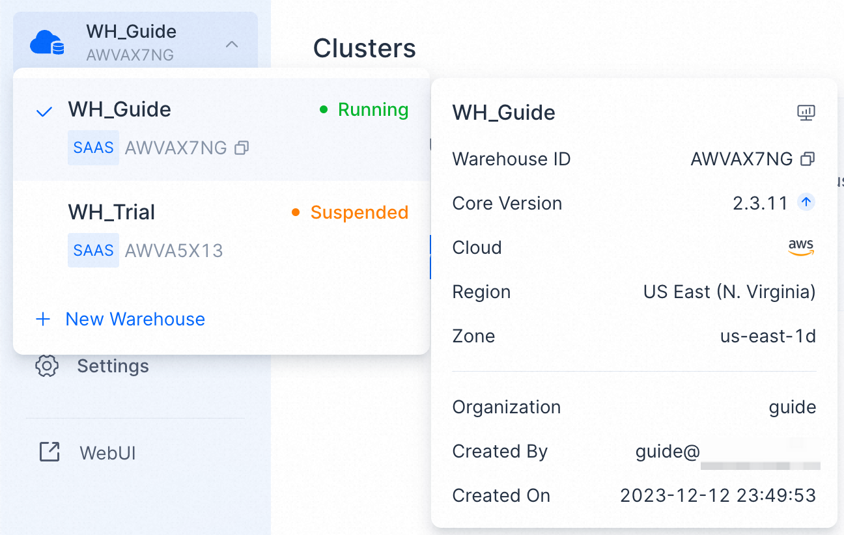This screenshot has width=844, height=535.
Task: Click the New Warehouse link
Action: point(135,319)
